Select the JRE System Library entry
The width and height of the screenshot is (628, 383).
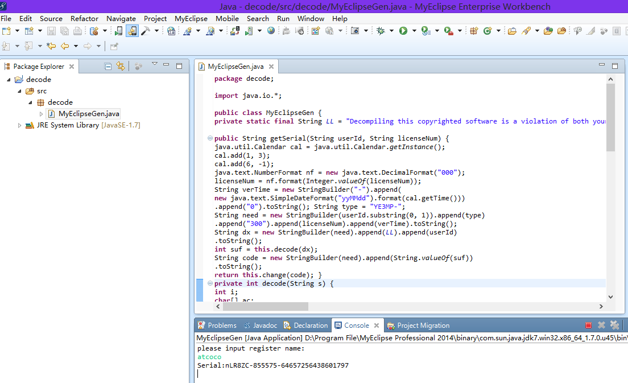click(83, 125)
